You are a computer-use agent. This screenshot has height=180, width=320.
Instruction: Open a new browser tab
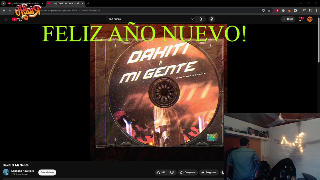point(88,3)
